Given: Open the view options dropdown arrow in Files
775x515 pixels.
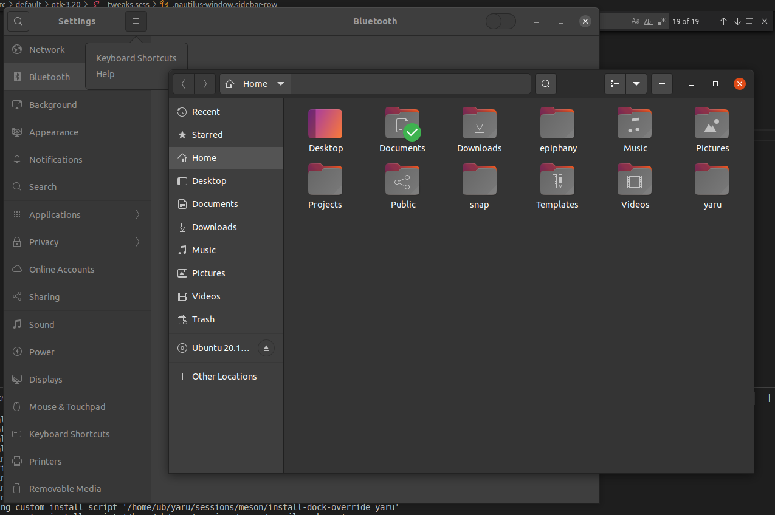Looking at the screenshot, I should click(x=636, y=84).
